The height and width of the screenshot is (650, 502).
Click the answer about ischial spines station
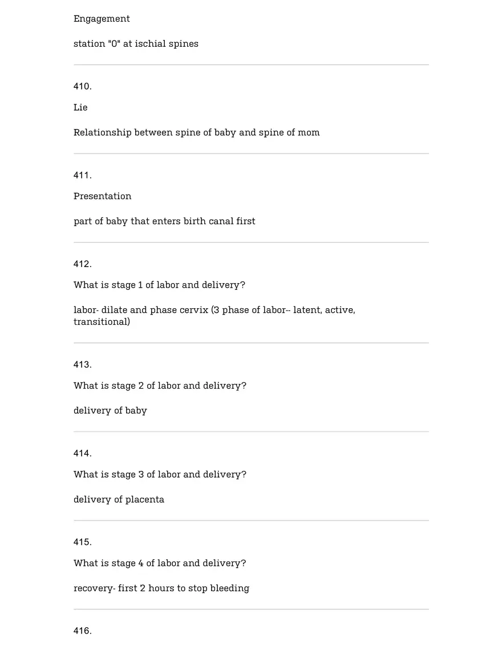136,44
